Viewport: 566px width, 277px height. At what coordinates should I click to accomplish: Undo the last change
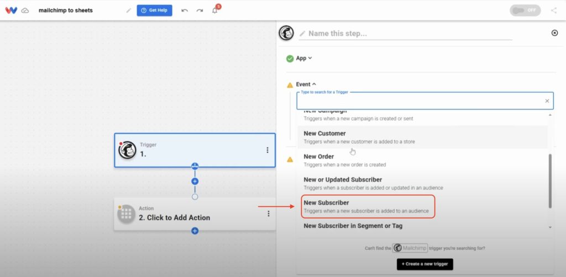[x=185, y=10]
